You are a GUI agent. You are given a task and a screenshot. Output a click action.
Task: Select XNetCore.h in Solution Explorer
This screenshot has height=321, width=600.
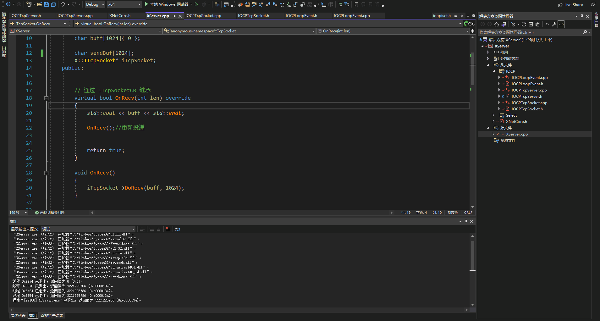click(516, 122)
